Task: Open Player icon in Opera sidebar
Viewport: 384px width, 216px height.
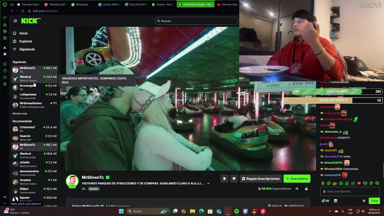Action: pyautogui.click(x=5, y=64)
